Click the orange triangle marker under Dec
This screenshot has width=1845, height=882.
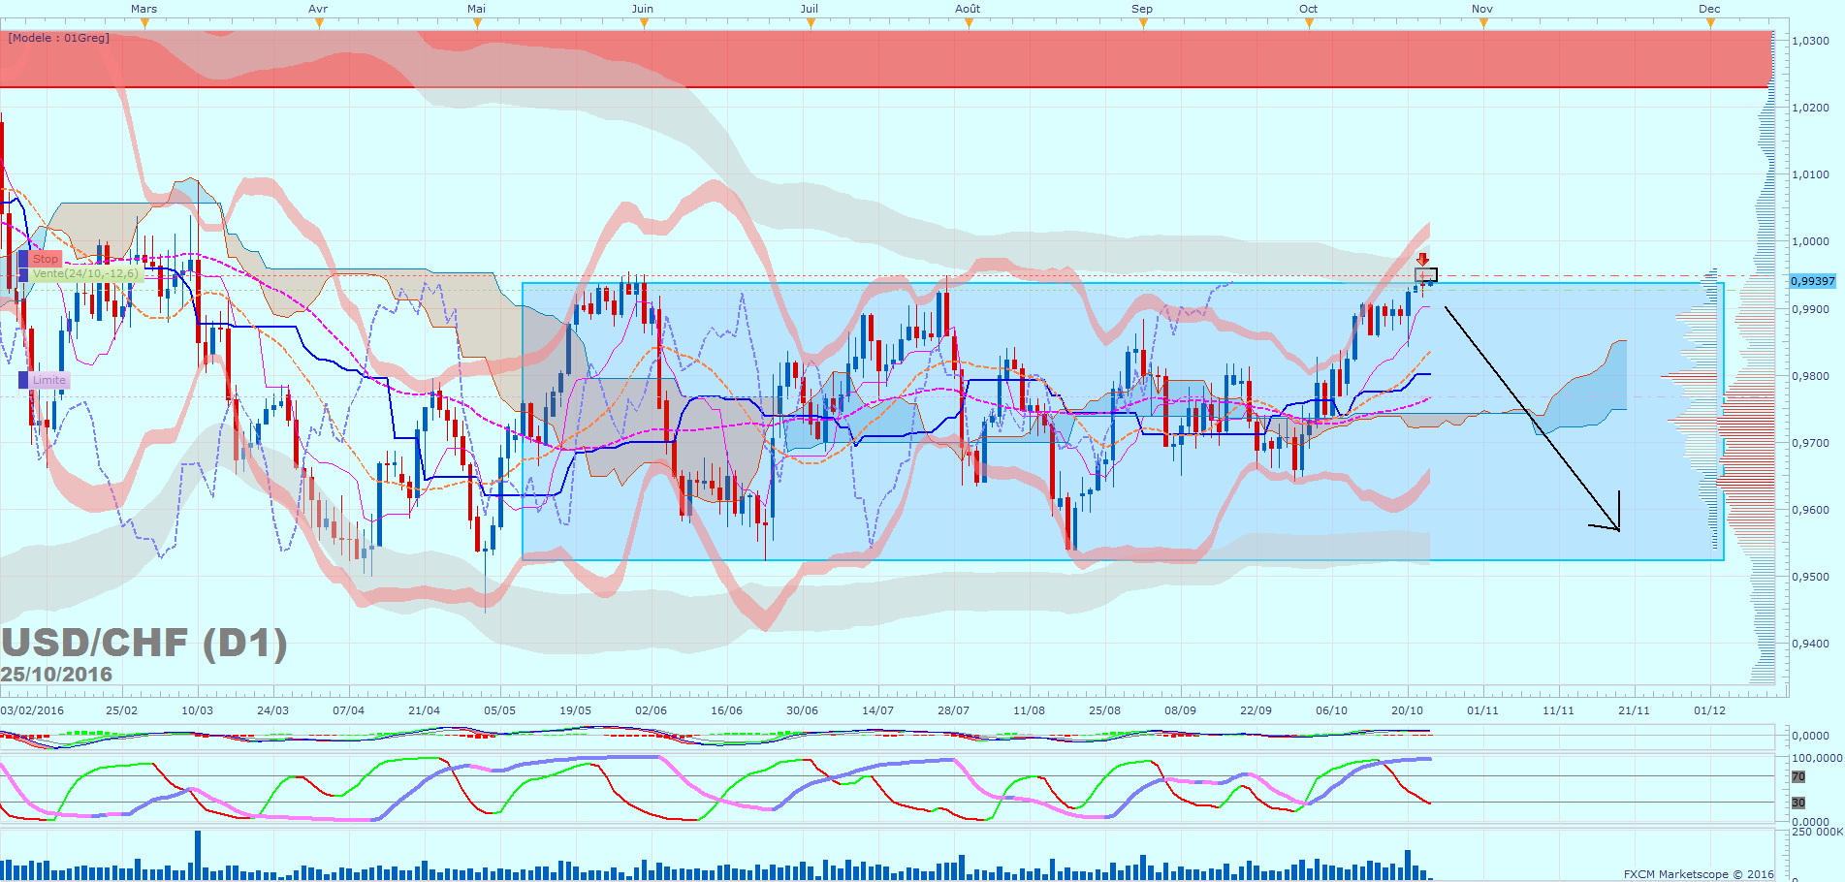[1710, 23]
